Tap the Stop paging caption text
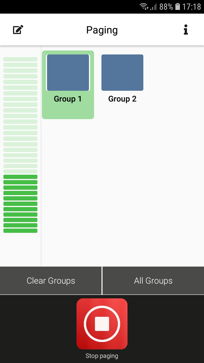Image resolution: width=204 pixels, height=363 pixels. coord(102,356)
